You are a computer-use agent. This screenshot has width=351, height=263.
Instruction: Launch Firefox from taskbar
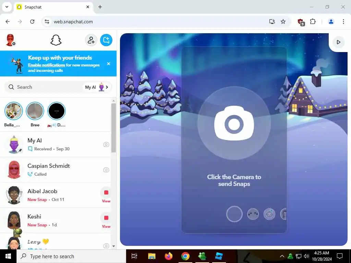(169, 256)
